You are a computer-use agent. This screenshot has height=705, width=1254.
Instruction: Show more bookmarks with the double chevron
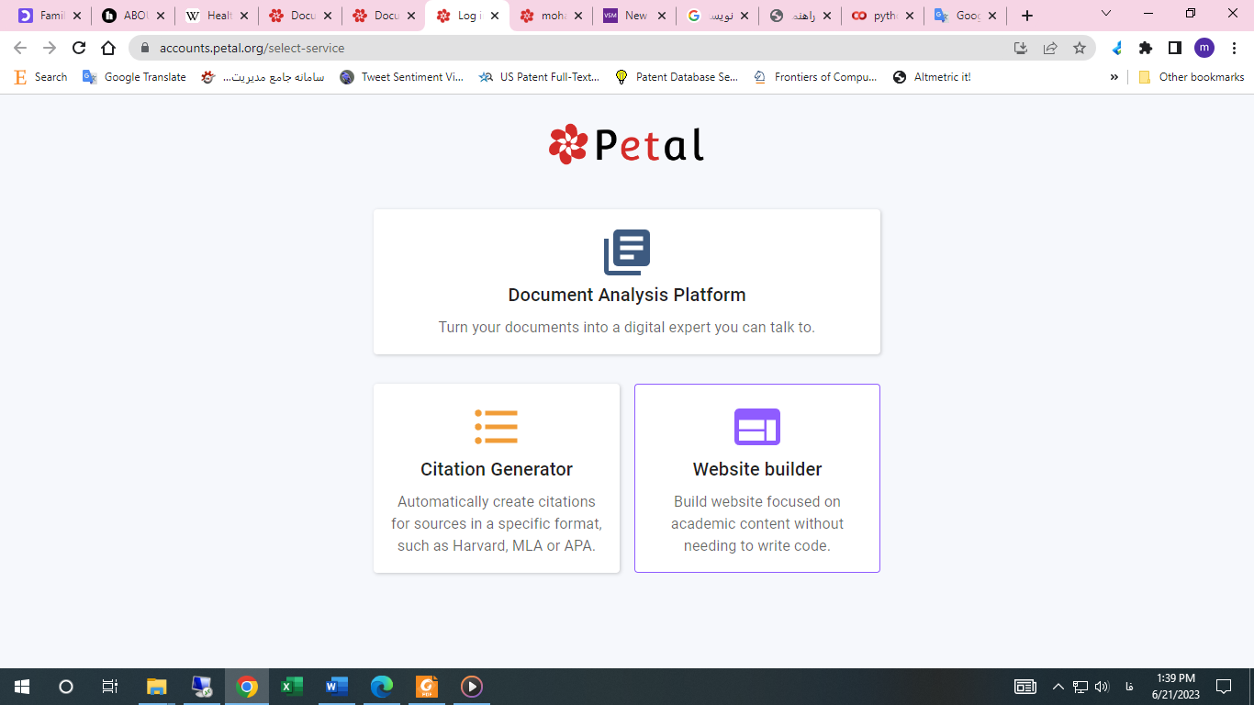[x=1114, y=77]
